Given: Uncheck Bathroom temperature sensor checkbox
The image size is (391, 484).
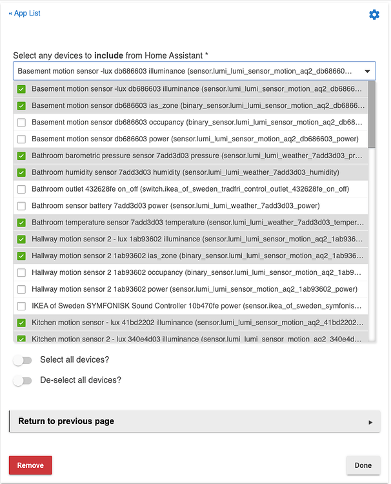Looking at the screenshot, I should tap(22, 223).
